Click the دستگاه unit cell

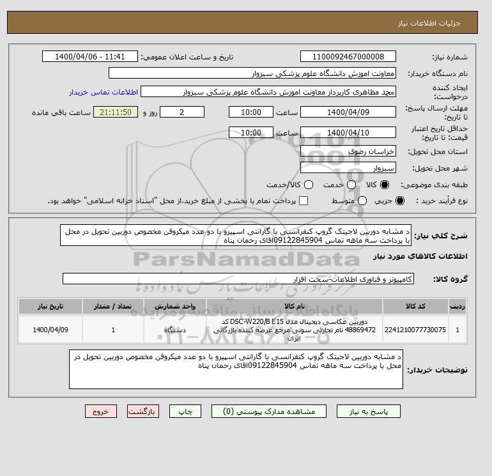(175, 330)
